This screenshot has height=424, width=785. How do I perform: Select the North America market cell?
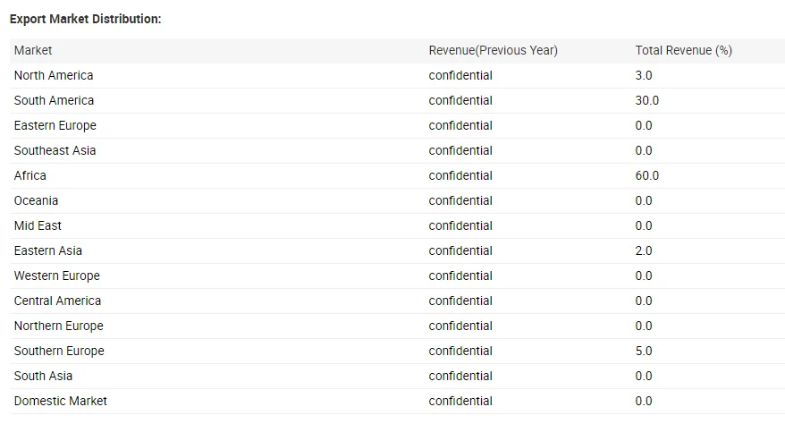click(54, 75)
